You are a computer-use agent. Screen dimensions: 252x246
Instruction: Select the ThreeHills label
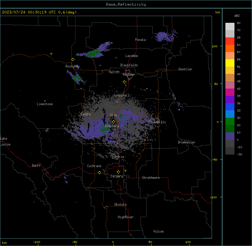(x=157, y=122)
